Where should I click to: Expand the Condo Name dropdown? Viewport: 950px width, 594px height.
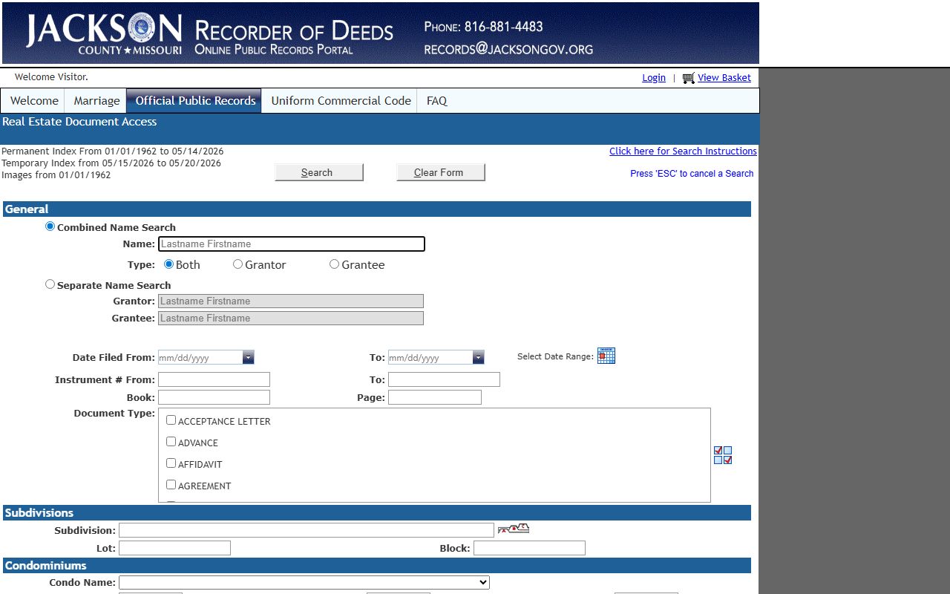[x=304, y=583]
